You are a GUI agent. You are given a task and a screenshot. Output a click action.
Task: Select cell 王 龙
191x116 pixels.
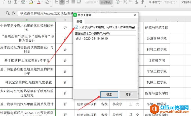134,104
